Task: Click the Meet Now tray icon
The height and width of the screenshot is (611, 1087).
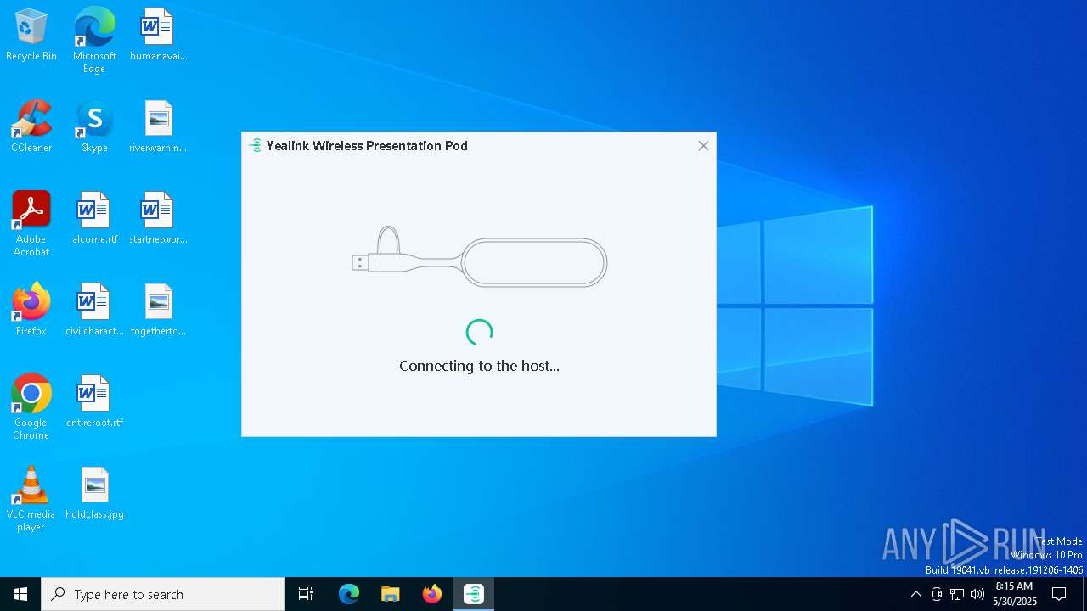Action: click(x=937, y=594)
